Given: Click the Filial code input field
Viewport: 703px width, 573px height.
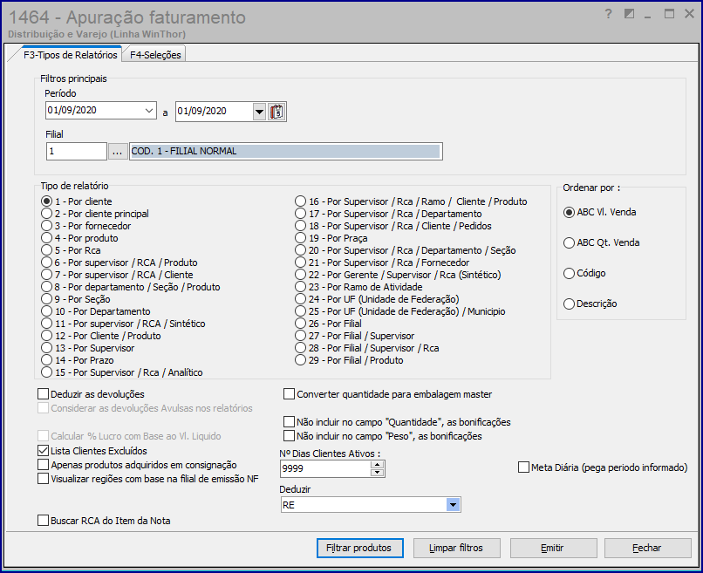Looking at the screenshot, I should [x=76, y=152].
